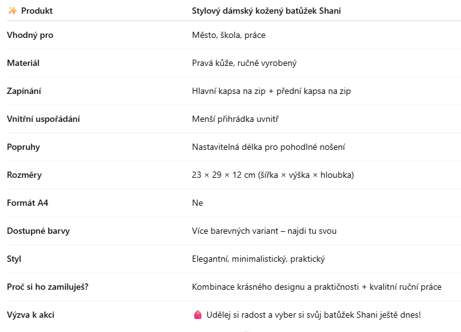Click the 'Menší přihrádka uvnitř' cell
This screenshot has height=332, width=461.
point(235,119)
